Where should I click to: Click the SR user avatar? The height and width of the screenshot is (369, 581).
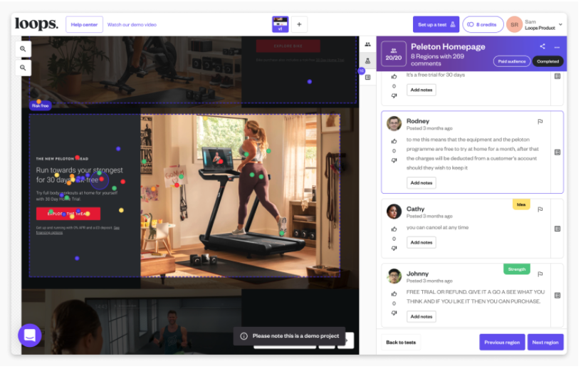coord(514,24)
